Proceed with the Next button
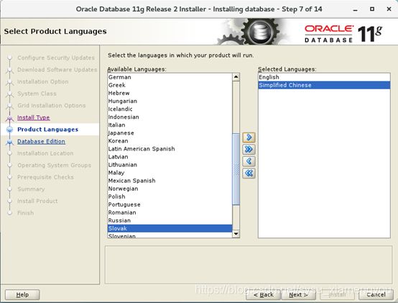Viewport: 398px width, 303px height. (299, 295)
